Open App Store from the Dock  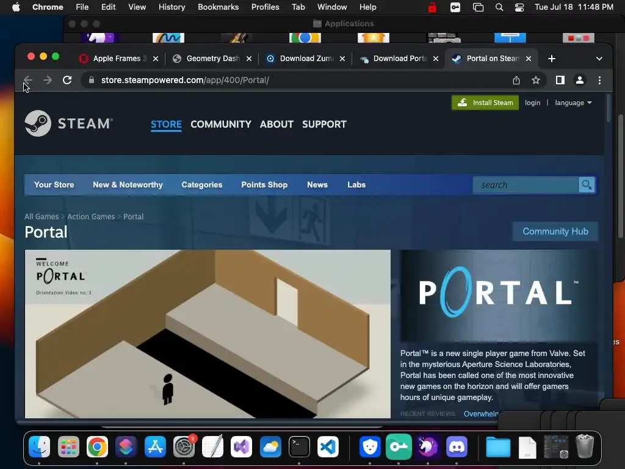click(x=155, y=446)
